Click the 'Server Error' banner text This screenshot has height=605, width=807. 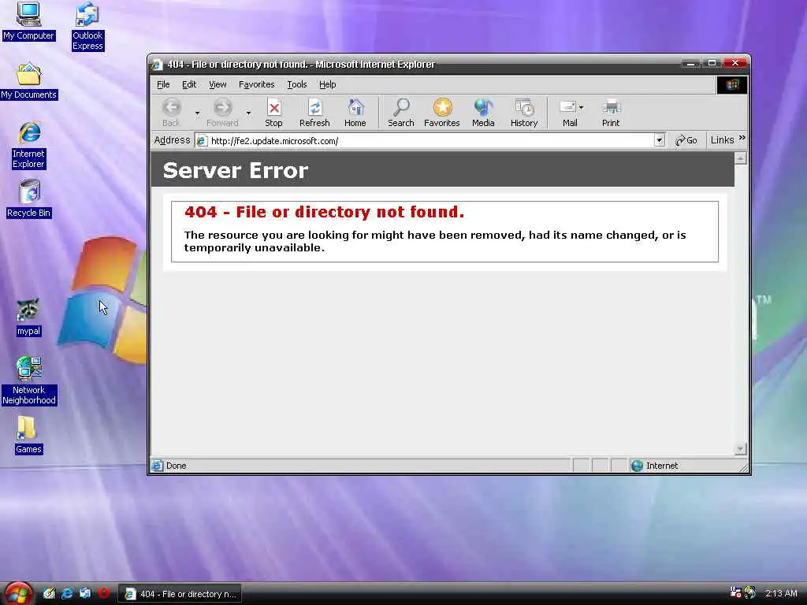[x=235, y=170]
